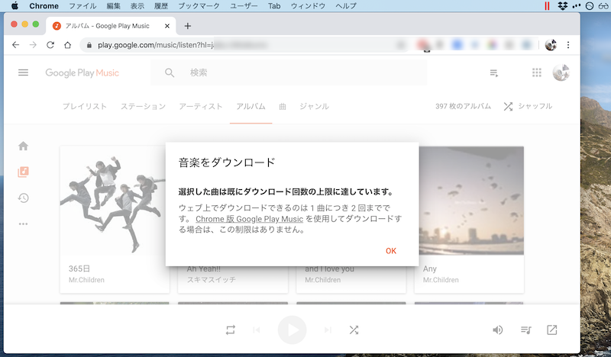
Task: Open the mini player pop-out icon
Action: tap(552, 330)
